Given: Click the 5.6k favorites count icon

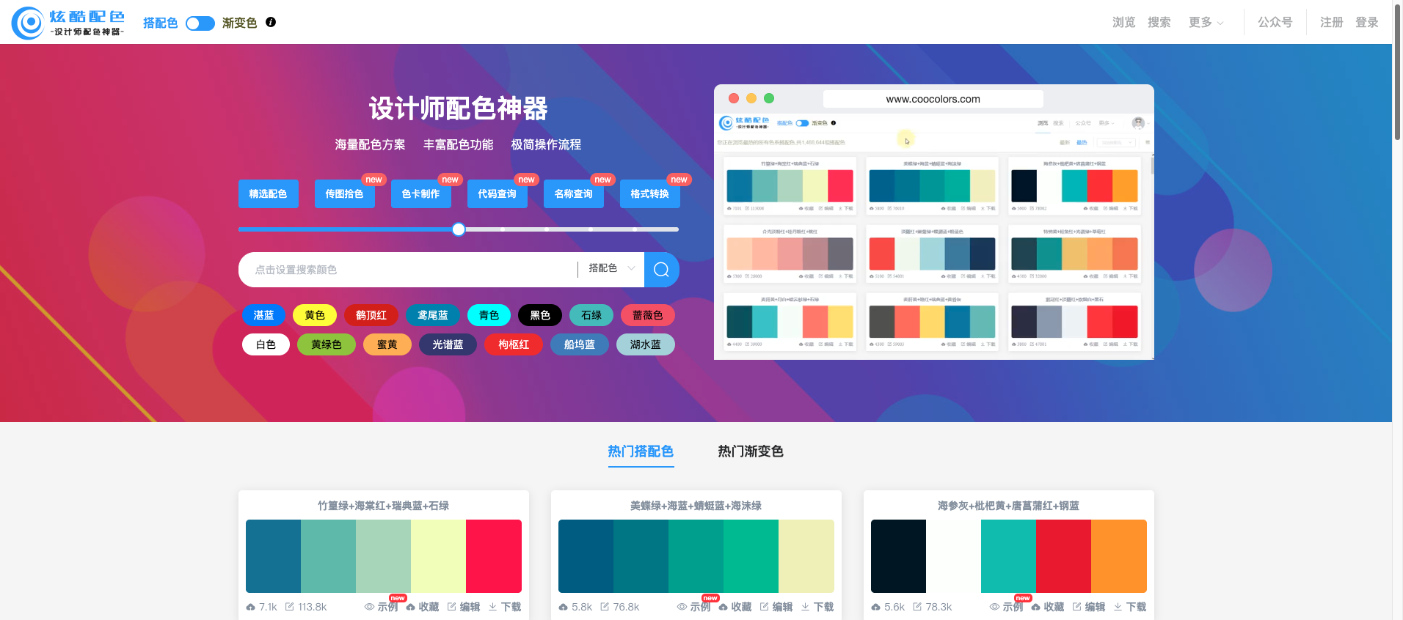Looking at the screenshot, I should [x=876, y=607].
